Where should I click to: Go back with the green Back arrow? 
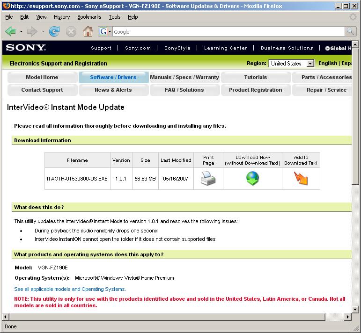point(10,31)
